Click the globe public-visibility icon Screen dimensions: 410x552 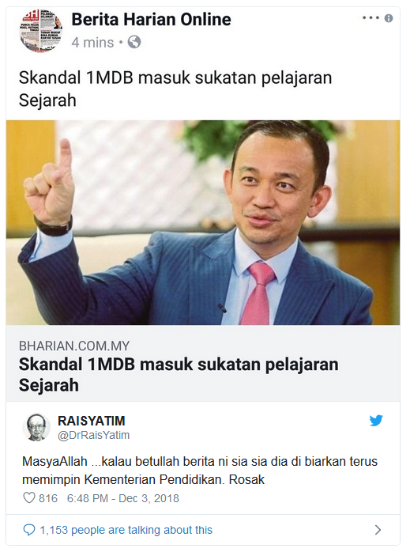(134, 42)
